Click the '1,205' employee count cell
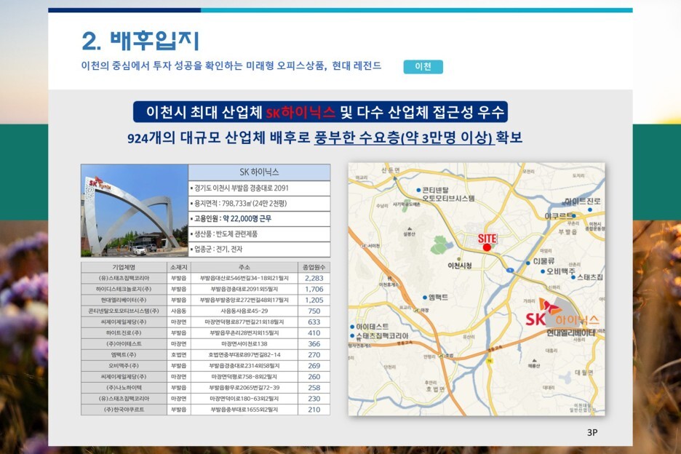The width and height of the screenshot is (681, 454). coord(314,300)
